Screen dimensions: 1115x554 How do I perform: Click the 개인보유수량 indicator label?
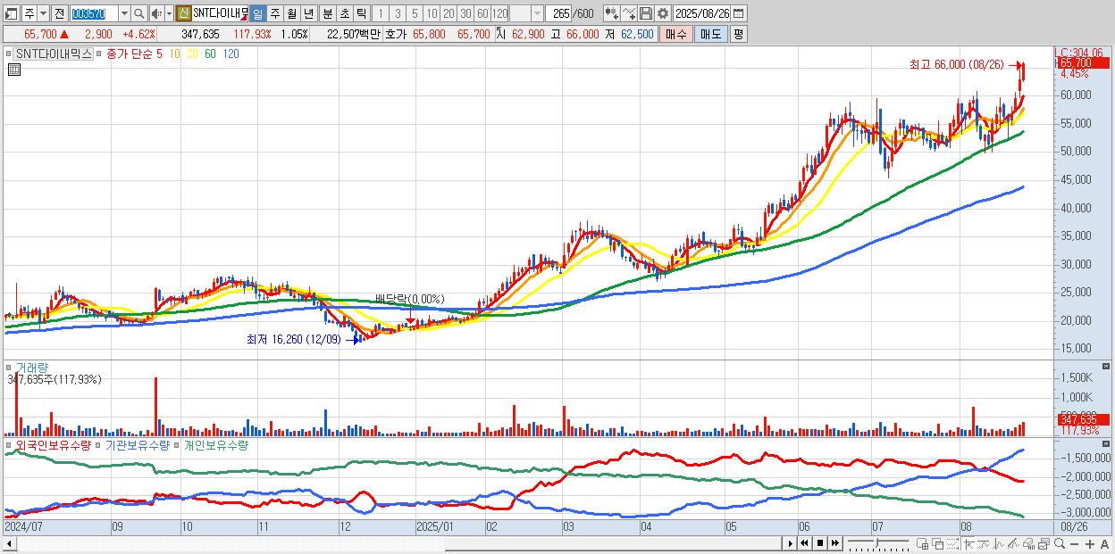pyautogui.click(x=215, y=444)
